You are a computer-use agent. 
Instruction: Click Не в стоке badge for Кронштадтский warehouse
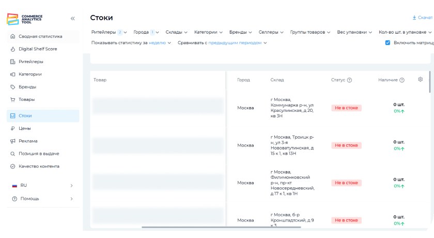[346, 220]
